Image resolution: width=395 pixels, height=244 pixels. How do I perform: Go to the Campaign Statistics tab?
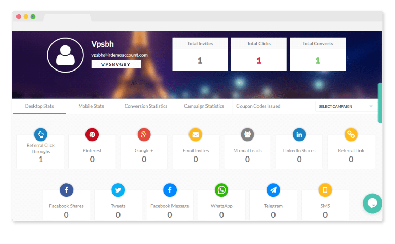pos(204,106)
